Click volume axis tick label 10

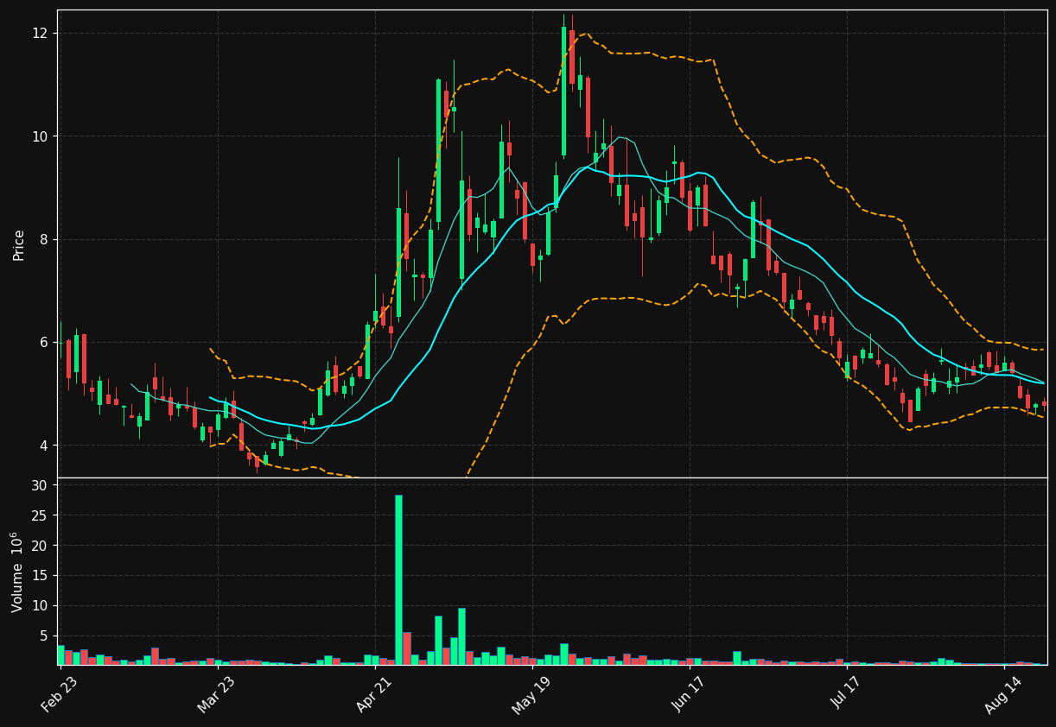39,605
